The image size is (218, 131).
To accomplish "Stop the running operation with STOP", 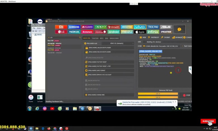I will 187,95.
